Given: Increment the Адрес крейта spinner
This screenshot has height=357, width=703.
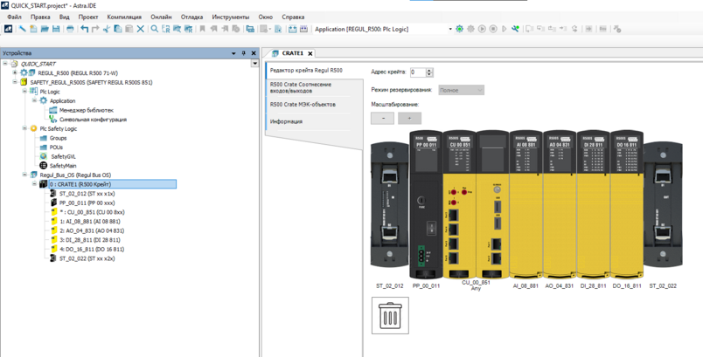Looking at the screenshot, I should pyautogui.click(x=429, y=70).
